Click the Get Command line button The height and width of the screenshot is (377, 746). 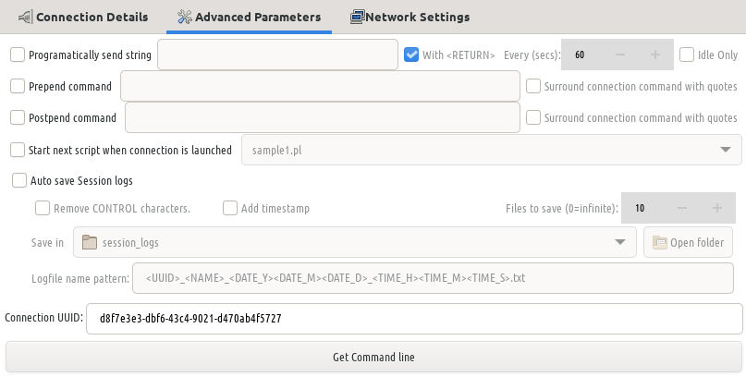tap(373, 357)
